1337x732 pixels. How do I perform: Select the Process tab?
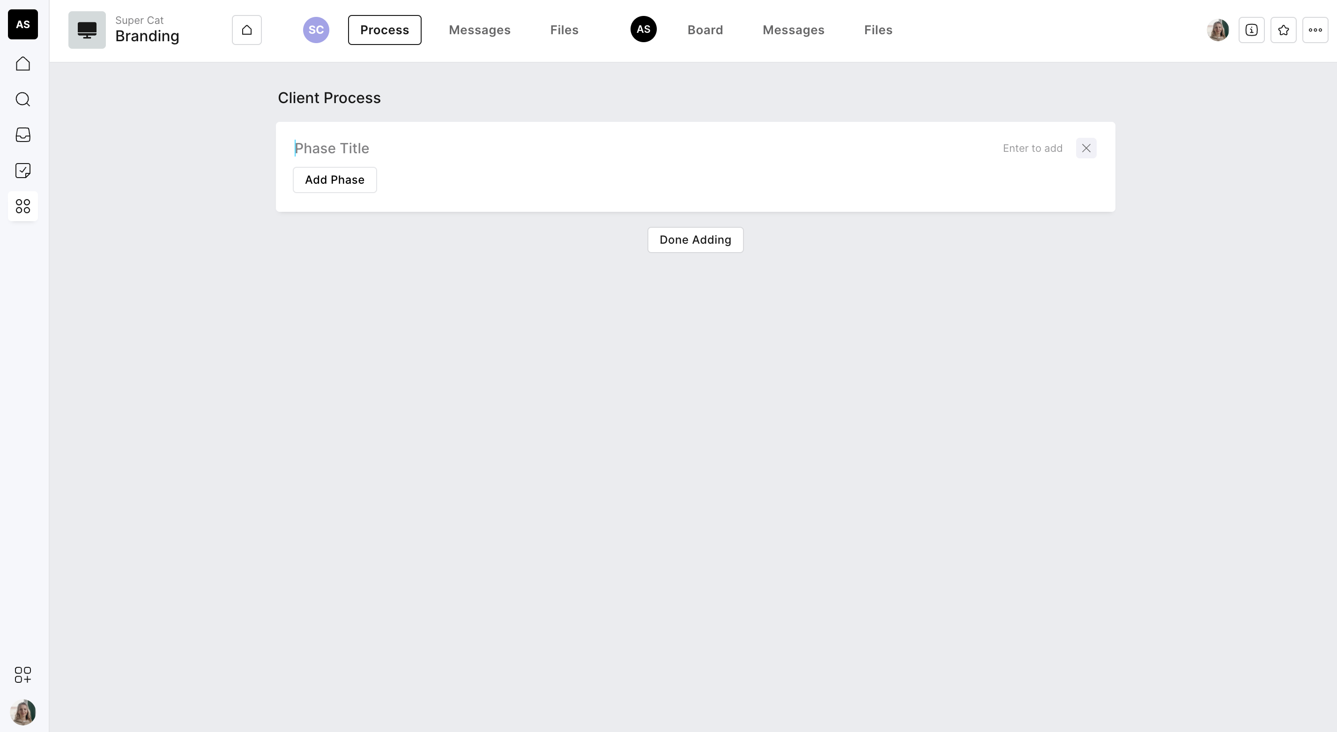point(384,30)
